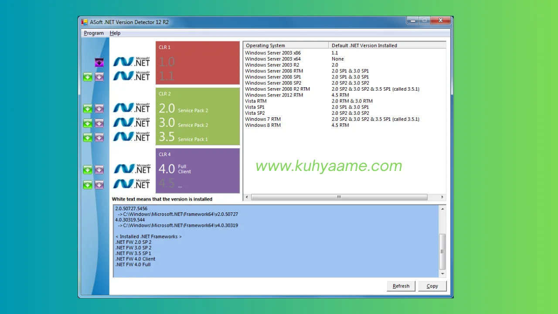Viewport: 558px width, 314px height.
Task: Click the purple download arrow for .NET 1.1
Action: 99,77
